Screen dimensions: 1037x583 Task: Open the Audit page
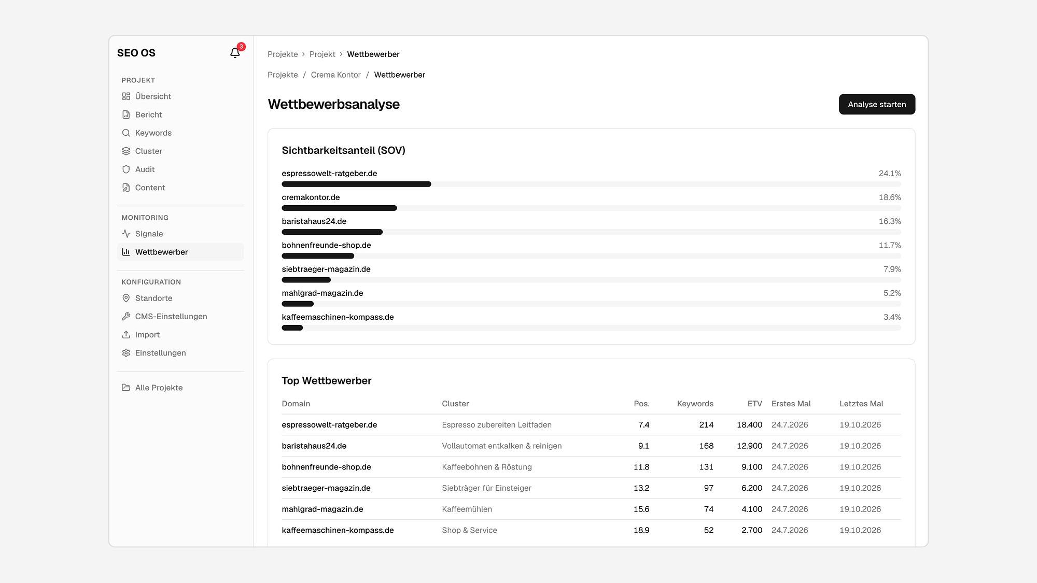tap(180, 169)
